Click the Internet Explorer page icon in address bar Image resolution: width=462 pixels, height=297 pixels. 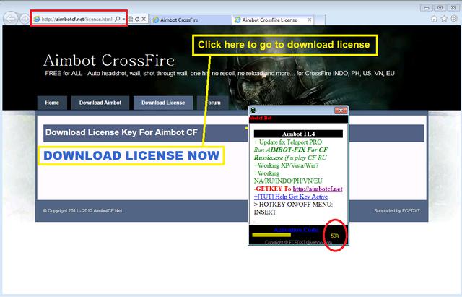(x=37, y=20)
